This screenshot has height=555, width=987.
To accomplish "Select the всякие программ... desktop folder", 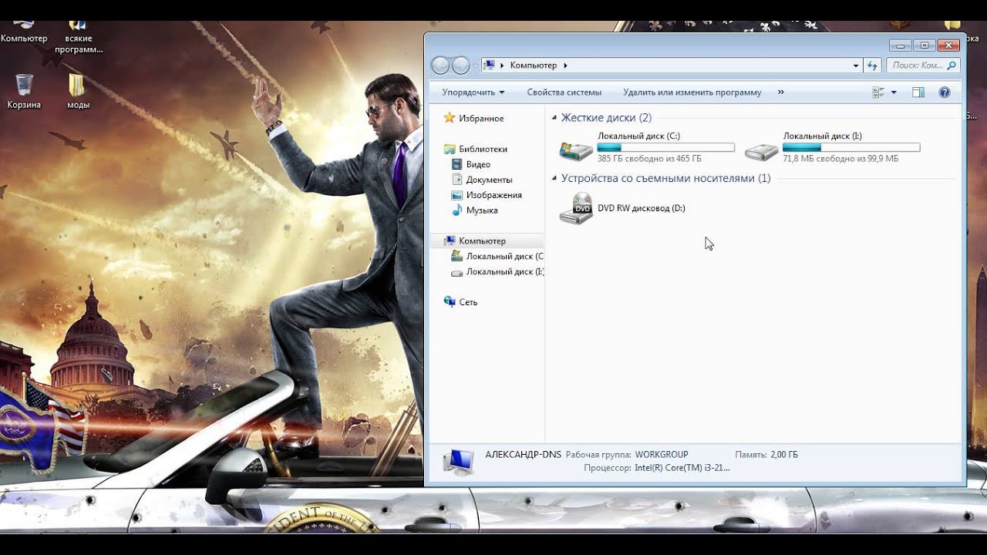I will pos(78,37).
